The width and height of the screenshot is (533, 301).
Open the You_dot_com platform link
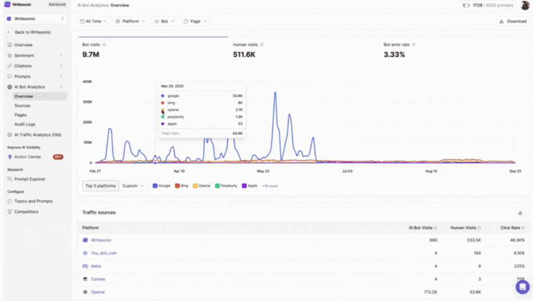pyautogui.click(x=104, y=253)
